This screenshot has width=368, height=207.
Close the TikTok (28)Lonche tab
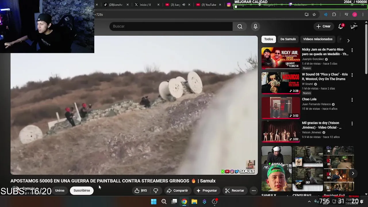pyautogui.click(x=128, y=5)
